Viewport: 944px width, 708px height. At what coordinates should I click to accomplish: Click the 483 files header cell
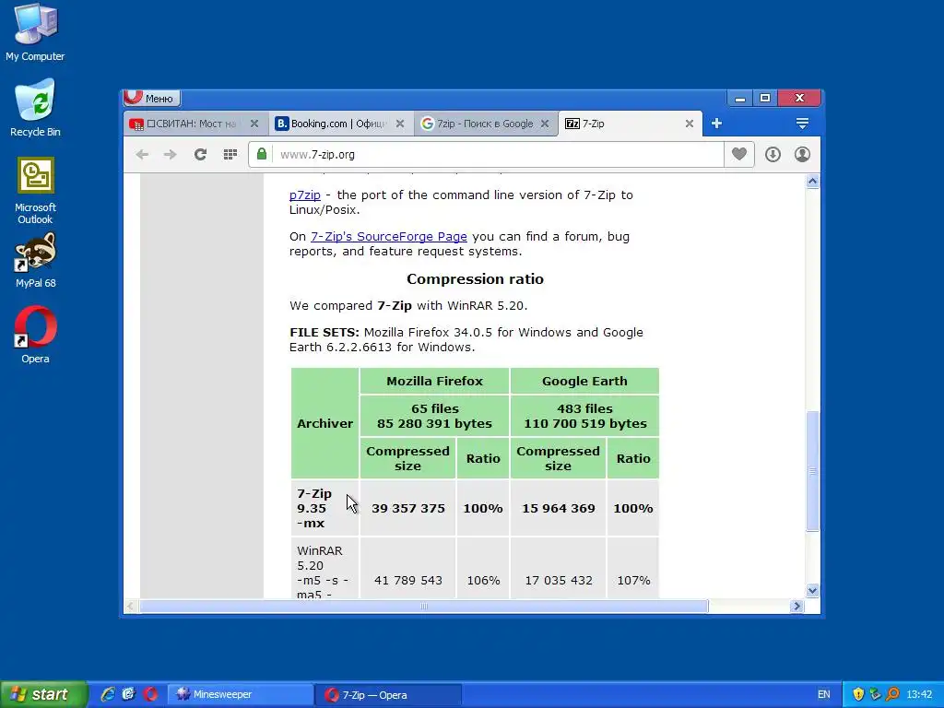584,416
